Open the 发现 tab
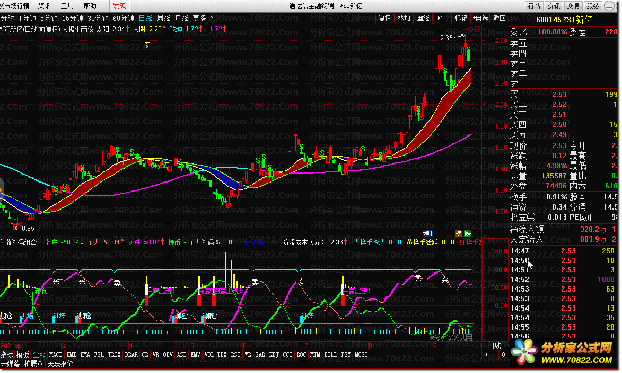This screenshot has width=622, height=373. (x=119, y=6)
